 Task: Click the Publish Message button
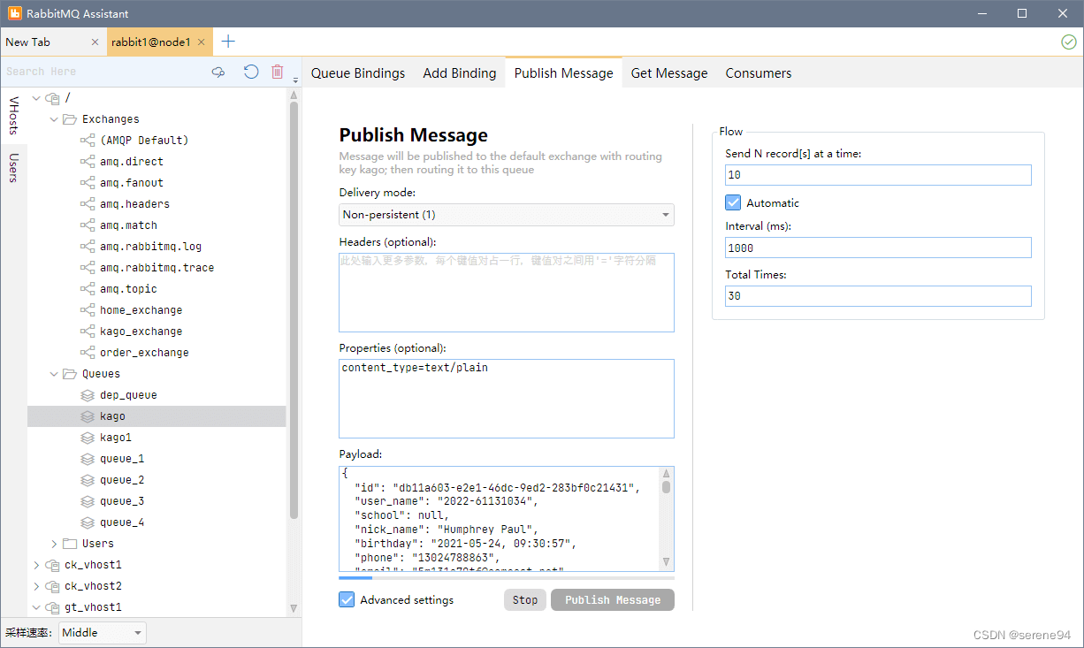pyautogui.click(x=613, y=600)
